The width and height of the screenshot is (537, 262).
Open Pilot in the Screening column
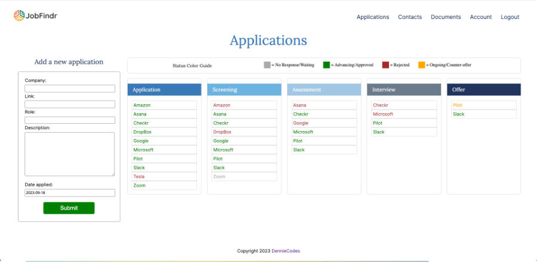244,158
